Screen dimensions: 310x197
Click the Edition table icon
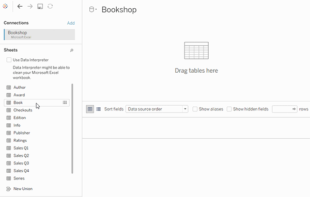(x=9, y=118)
